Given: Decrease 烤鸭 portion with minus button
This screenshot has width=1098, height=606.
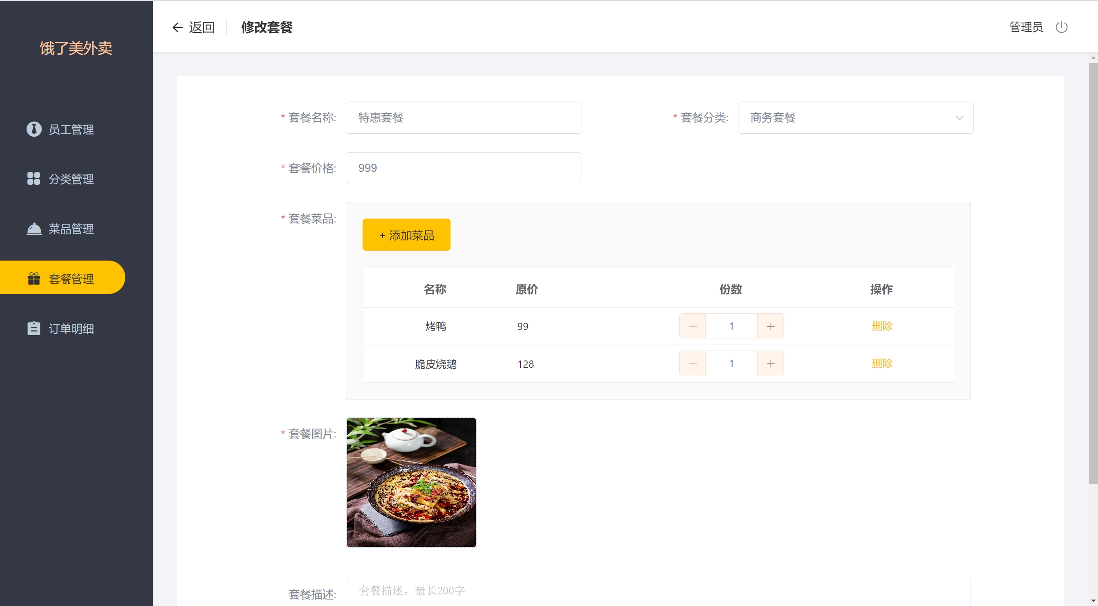Looking at the screenshot, I should click(693, 327).
